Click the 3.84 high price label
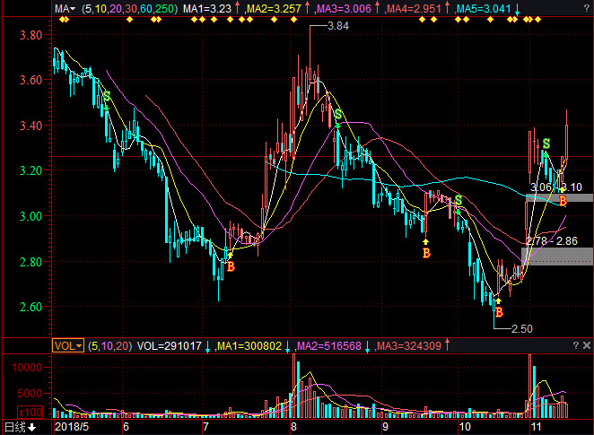This screenshot has width=594, height=435. point(337,27)
